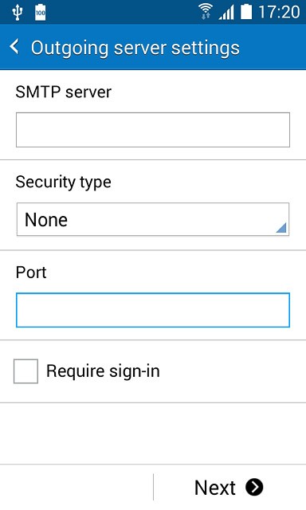Select the Security type label
The width and height of the screenshot is (306, 510).
coord(64,182)
